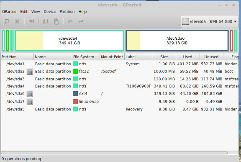Click the mounted key icon beside /dev/sda7
This screenshot has height=162, width=241.
point(30,102)
